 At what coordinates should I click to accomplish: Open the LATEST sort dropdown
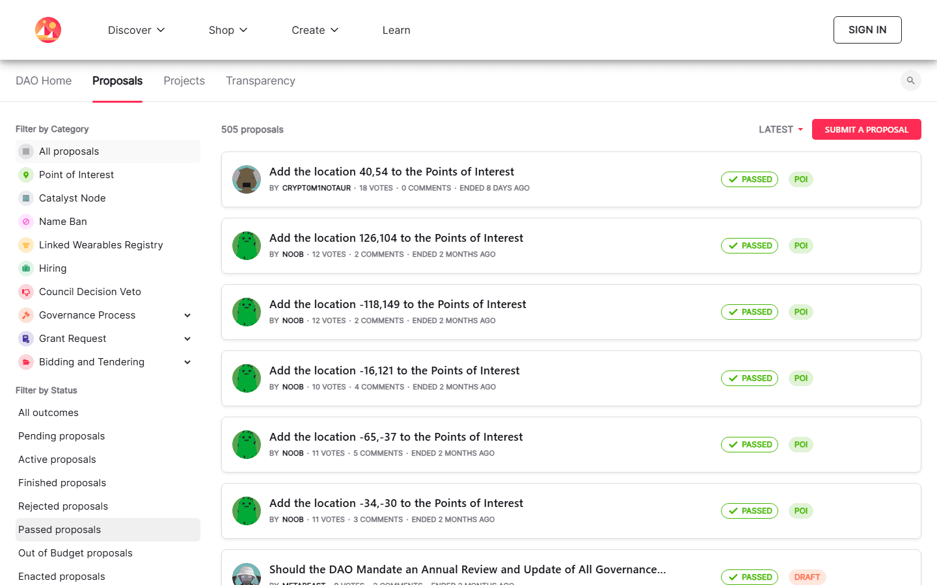(781, 129)
